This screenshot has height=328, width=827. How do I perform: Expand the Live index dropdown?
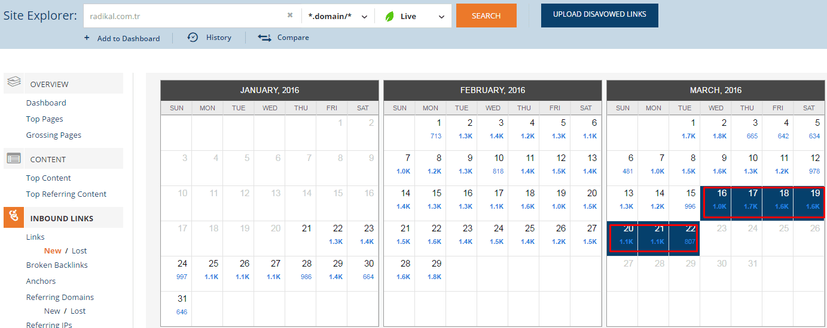point(441,17)
